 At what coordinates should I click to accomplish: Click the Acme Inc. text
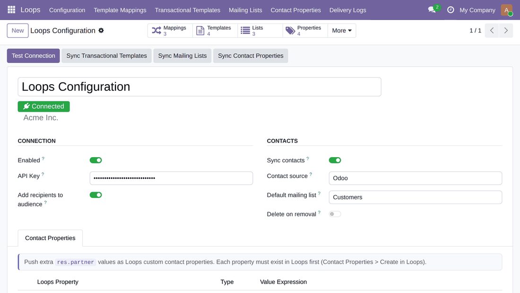click(41, 117)
